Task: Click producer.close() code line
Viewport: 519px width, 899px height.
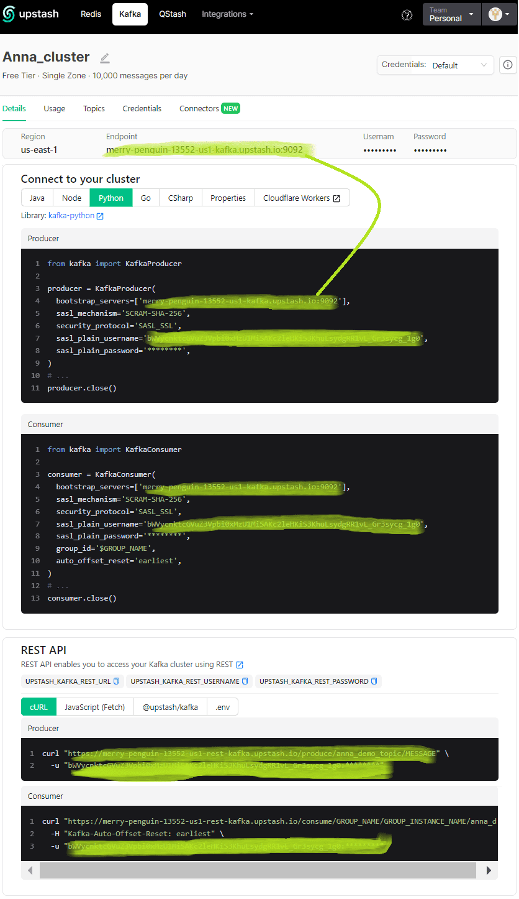Action: point(82,388)
